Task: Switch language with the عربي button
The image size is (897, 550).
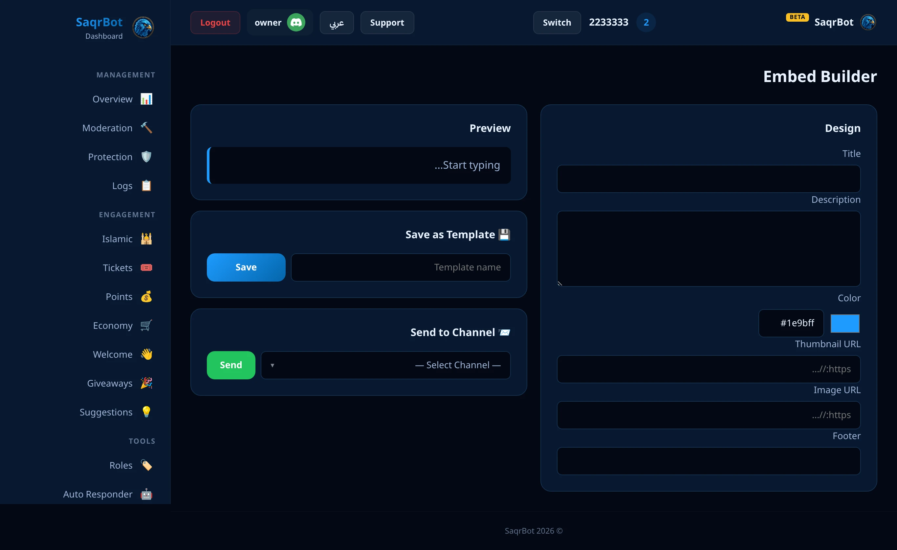Action: pos(337,23)
